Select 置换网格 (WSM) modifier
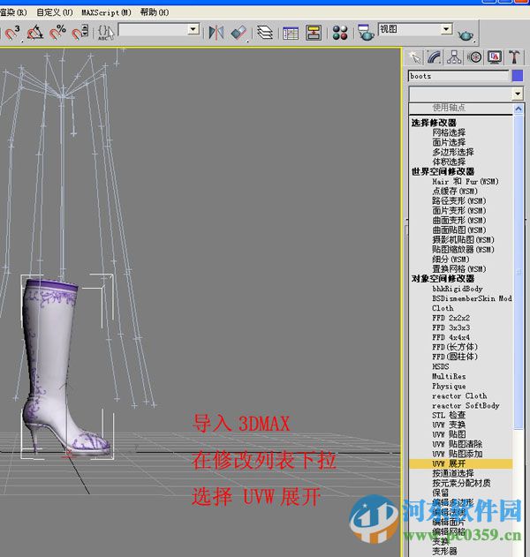The width and height of the screenshot is (530, 557). tap(459, 269)
